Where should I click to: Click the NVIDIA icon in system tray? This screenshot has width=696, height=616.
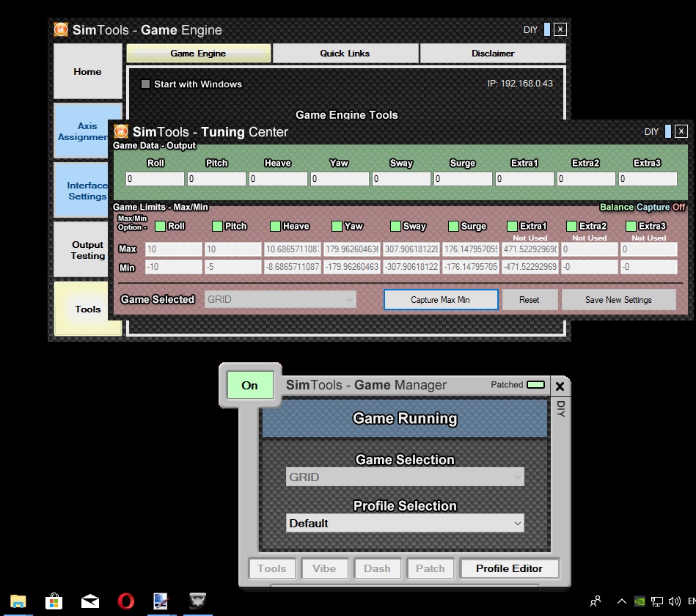click(x=640, y=601)
